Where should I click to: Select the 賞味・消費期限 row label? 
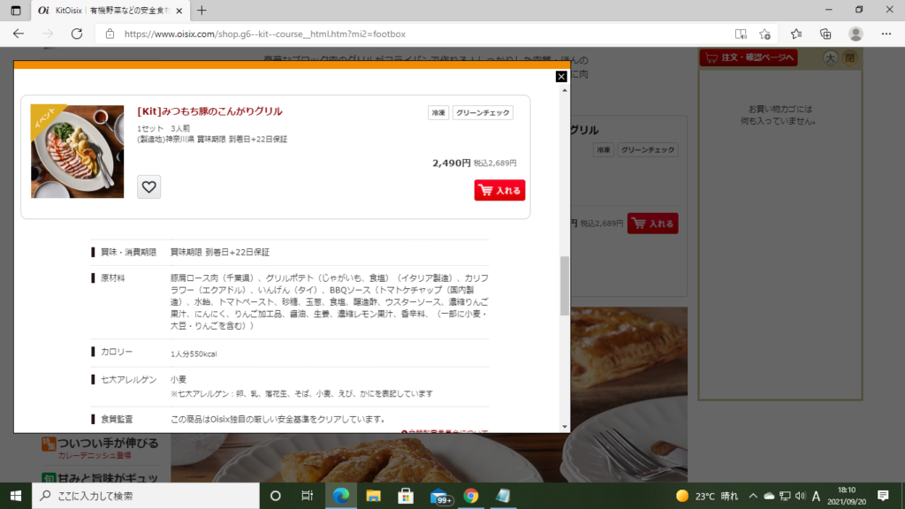click(128, 252)
